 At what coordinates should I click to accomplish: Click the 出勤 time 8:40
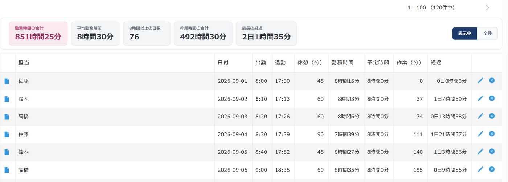point(261,152)
